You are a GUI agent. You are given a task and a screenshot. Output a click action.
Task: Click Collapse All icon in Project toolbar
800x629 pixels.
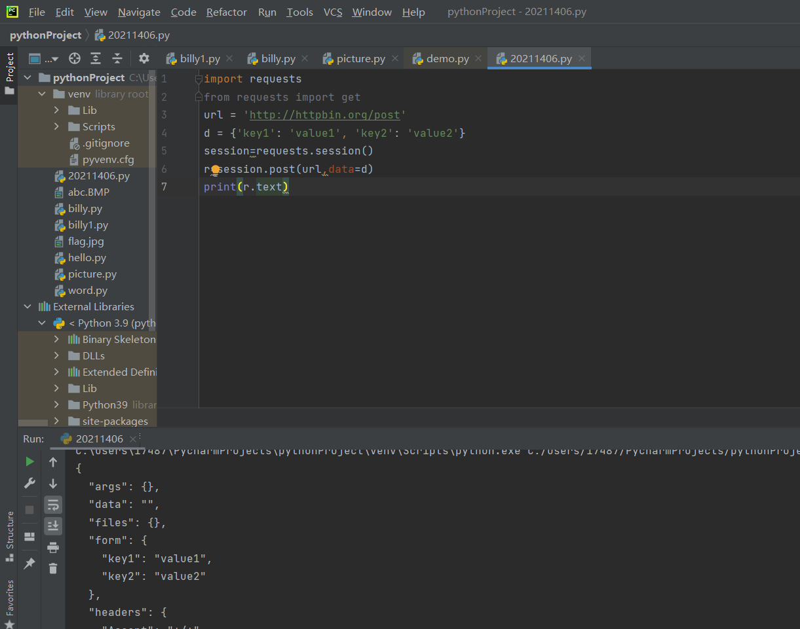coord(117,58)
